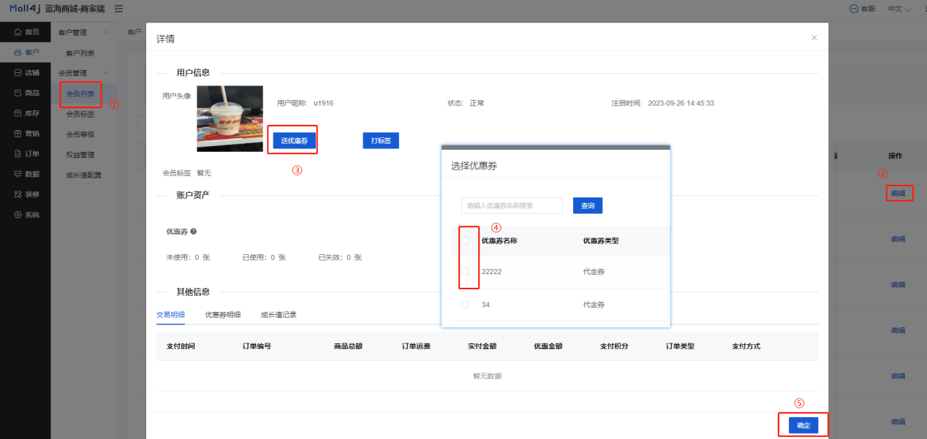Viewport: 927px width, 439px height.
Task: Click the 优惠券 help question-mark icon
Action: point(194,232)
